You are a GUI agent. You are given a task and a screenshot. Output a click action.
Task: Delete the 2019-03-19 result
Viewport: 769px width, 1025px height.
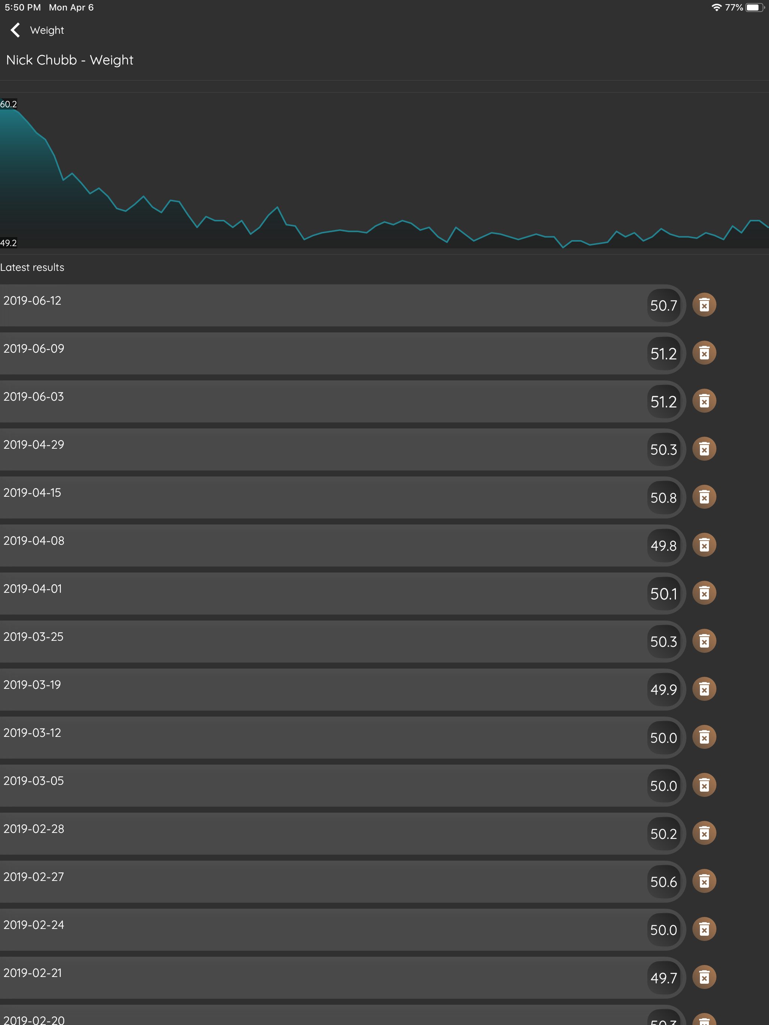coord(704,689)
